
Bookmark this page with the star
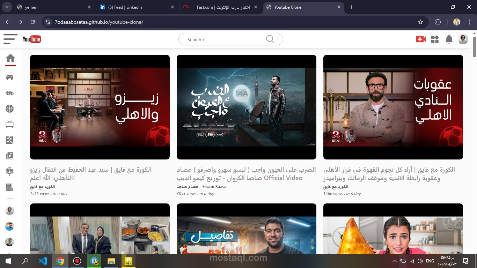tap(420, 22)
